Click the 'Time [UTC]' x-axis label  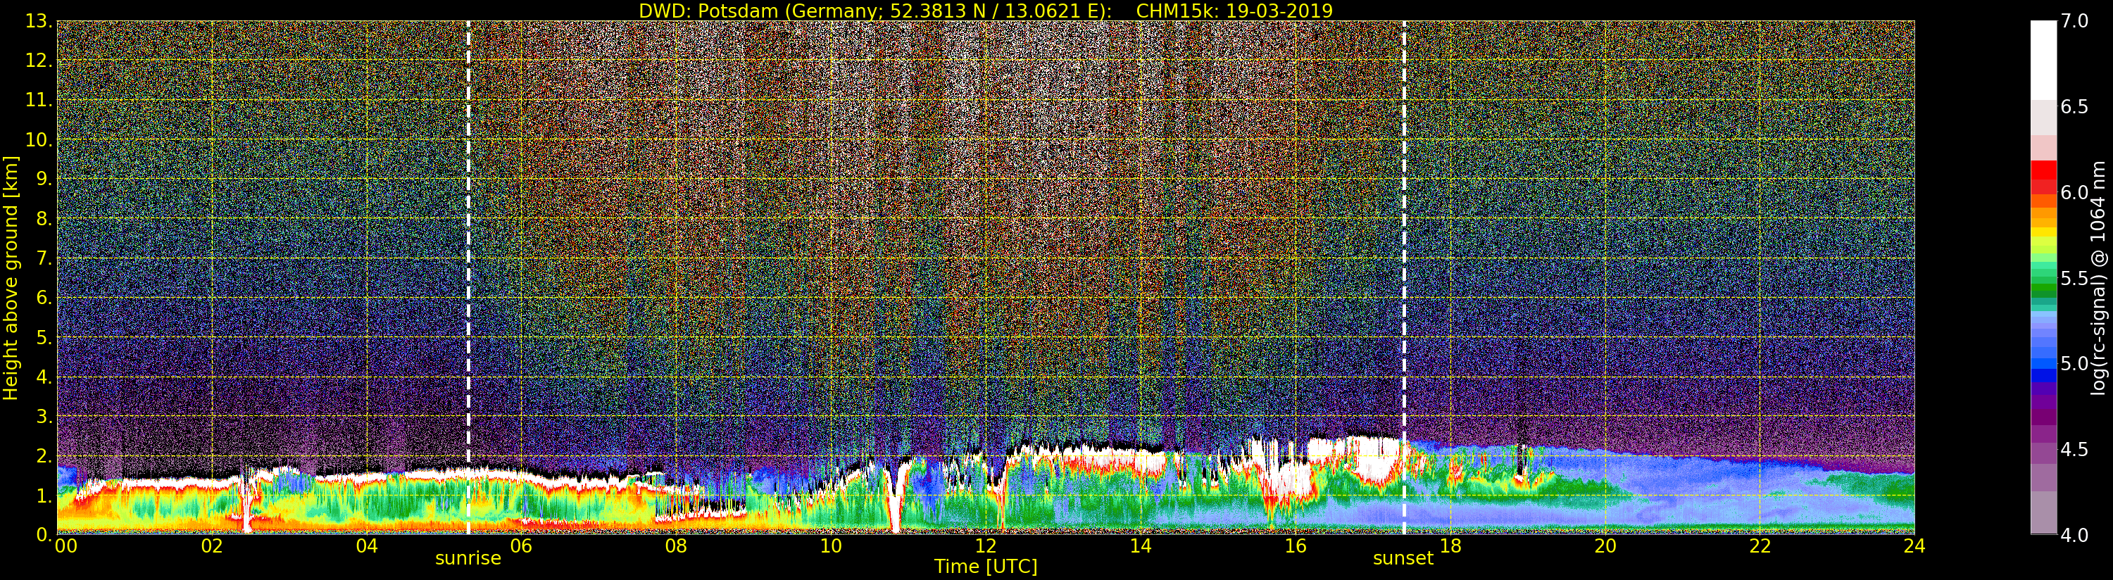(x=985, y=567)
